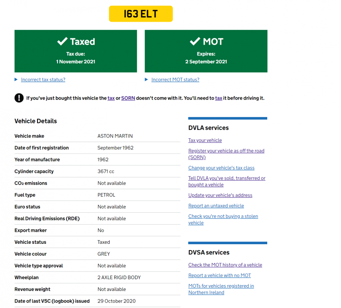Expand the Incorrect tax status disclosure triangle
341x308 pixels.
coord(16,80)
